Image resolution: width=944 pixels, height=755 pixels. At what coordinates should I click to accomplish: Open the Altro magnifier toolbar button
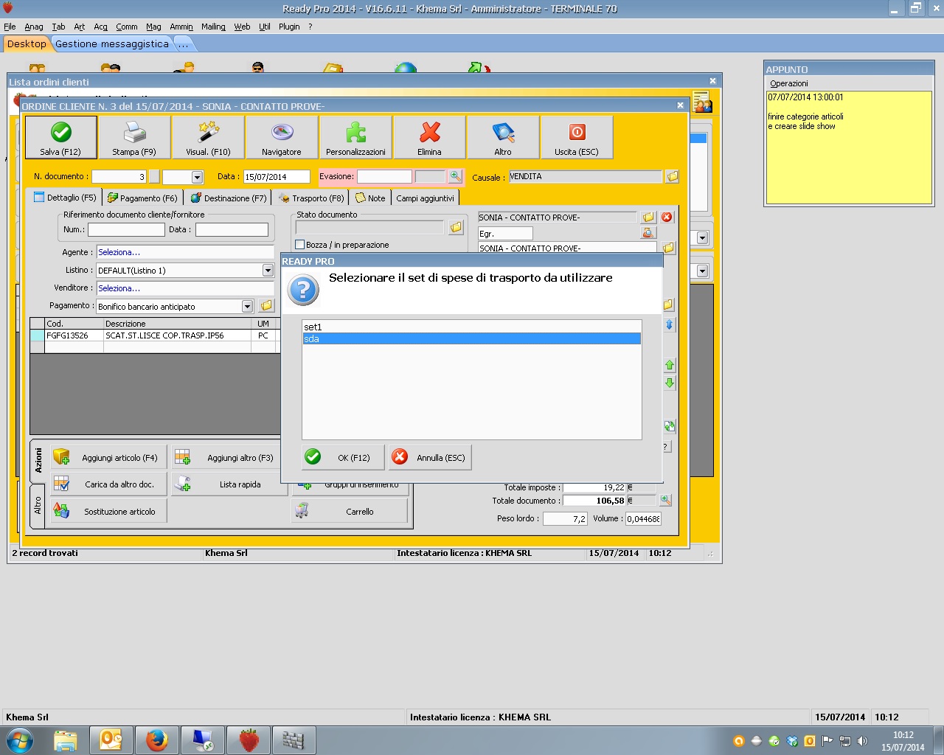[x=503, y=137]
